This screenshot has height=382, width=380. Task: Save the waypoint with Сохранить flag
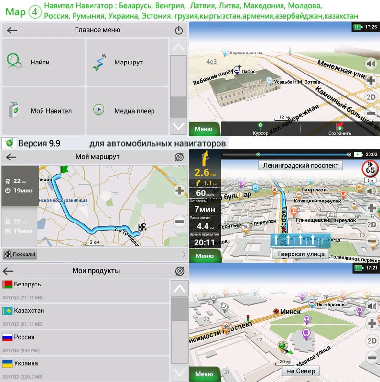coord(339,129)
